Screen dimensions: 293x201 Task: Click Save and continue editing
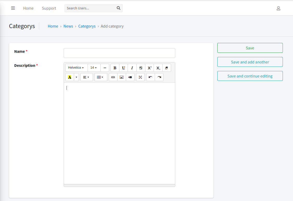(250, 76)
